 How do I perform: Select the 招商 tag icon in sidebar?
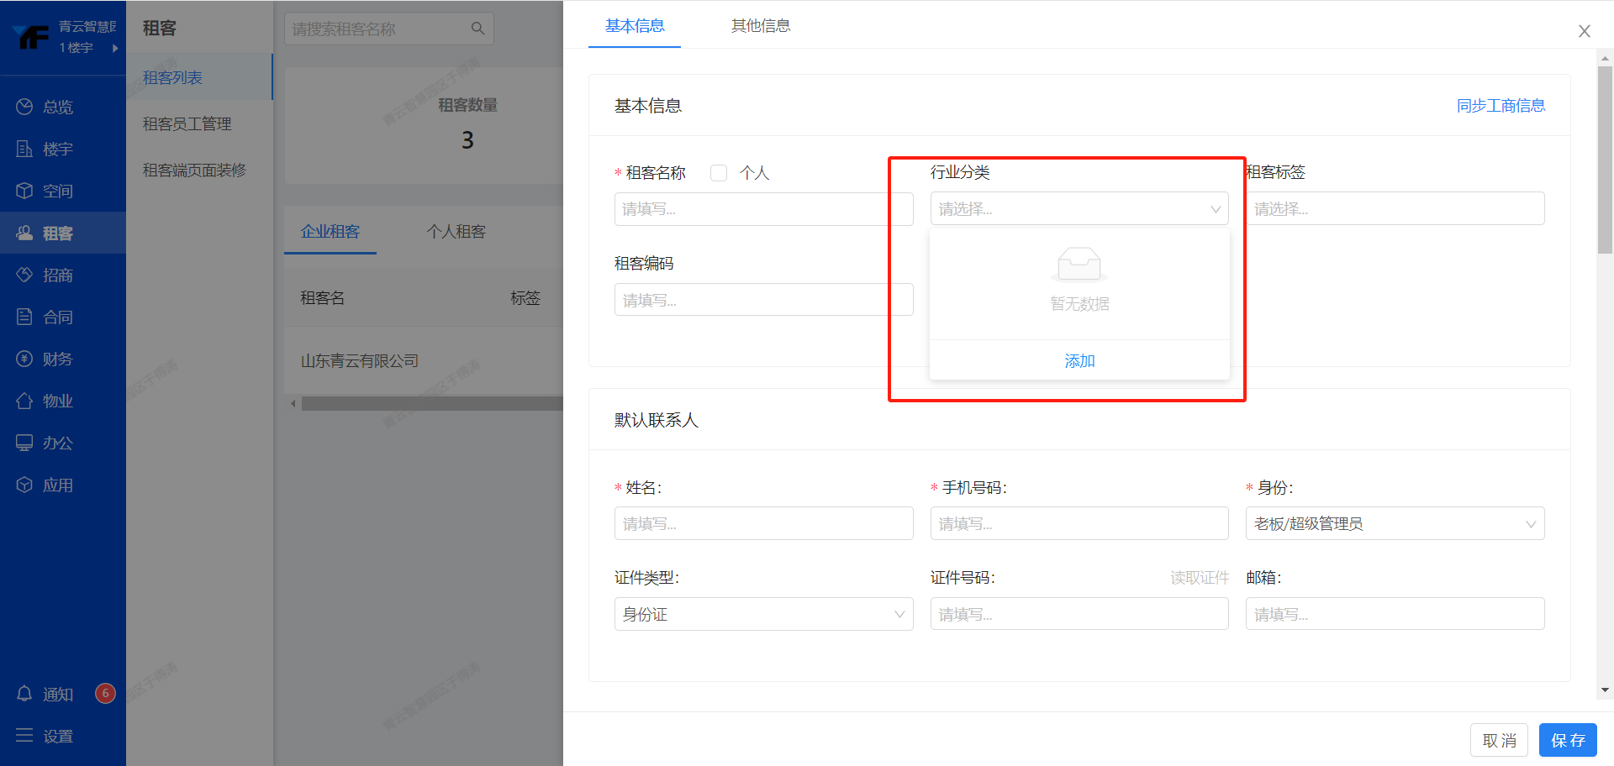[24, 275]
